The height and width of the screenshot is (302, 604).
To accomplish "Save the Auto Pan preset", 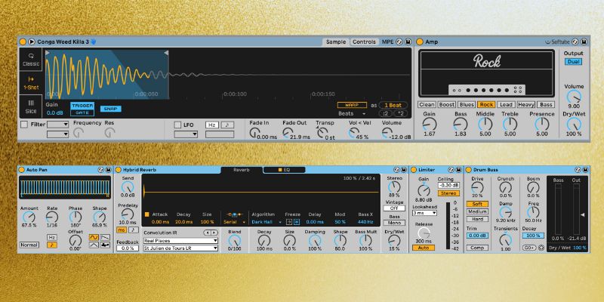I will tap(108, 169).
